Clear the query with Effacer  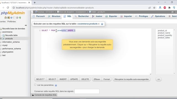[97, 79]
